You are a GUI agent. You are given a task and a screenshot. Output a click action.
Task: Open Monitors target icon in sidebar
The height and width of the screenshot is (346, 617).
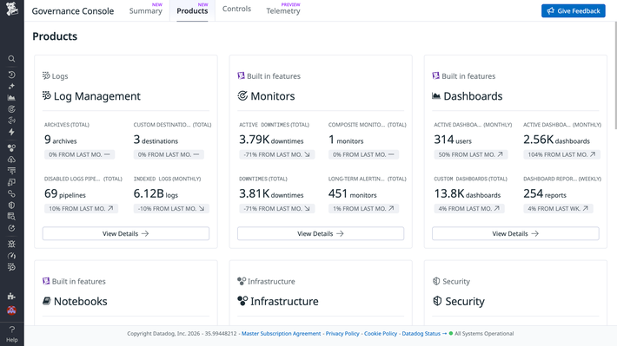[11, 108]
